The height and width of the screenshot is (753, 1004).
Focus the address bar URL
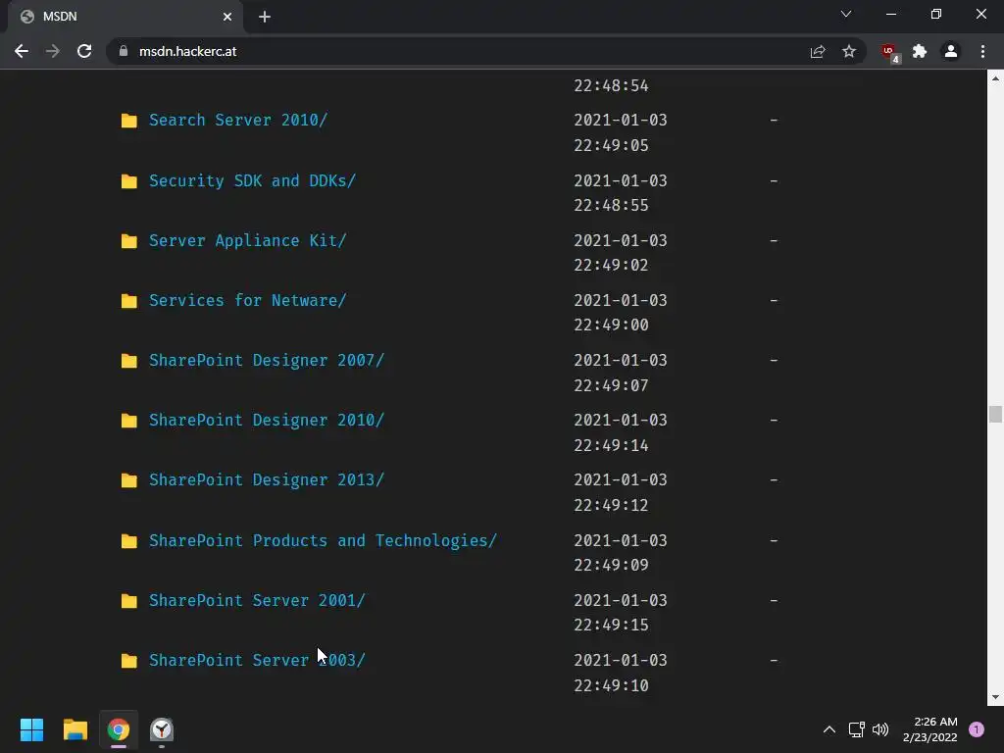point(187,51)
